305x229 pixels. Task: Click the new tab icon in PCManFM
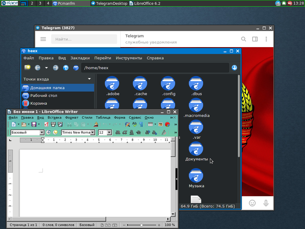[x=27, y=68]
